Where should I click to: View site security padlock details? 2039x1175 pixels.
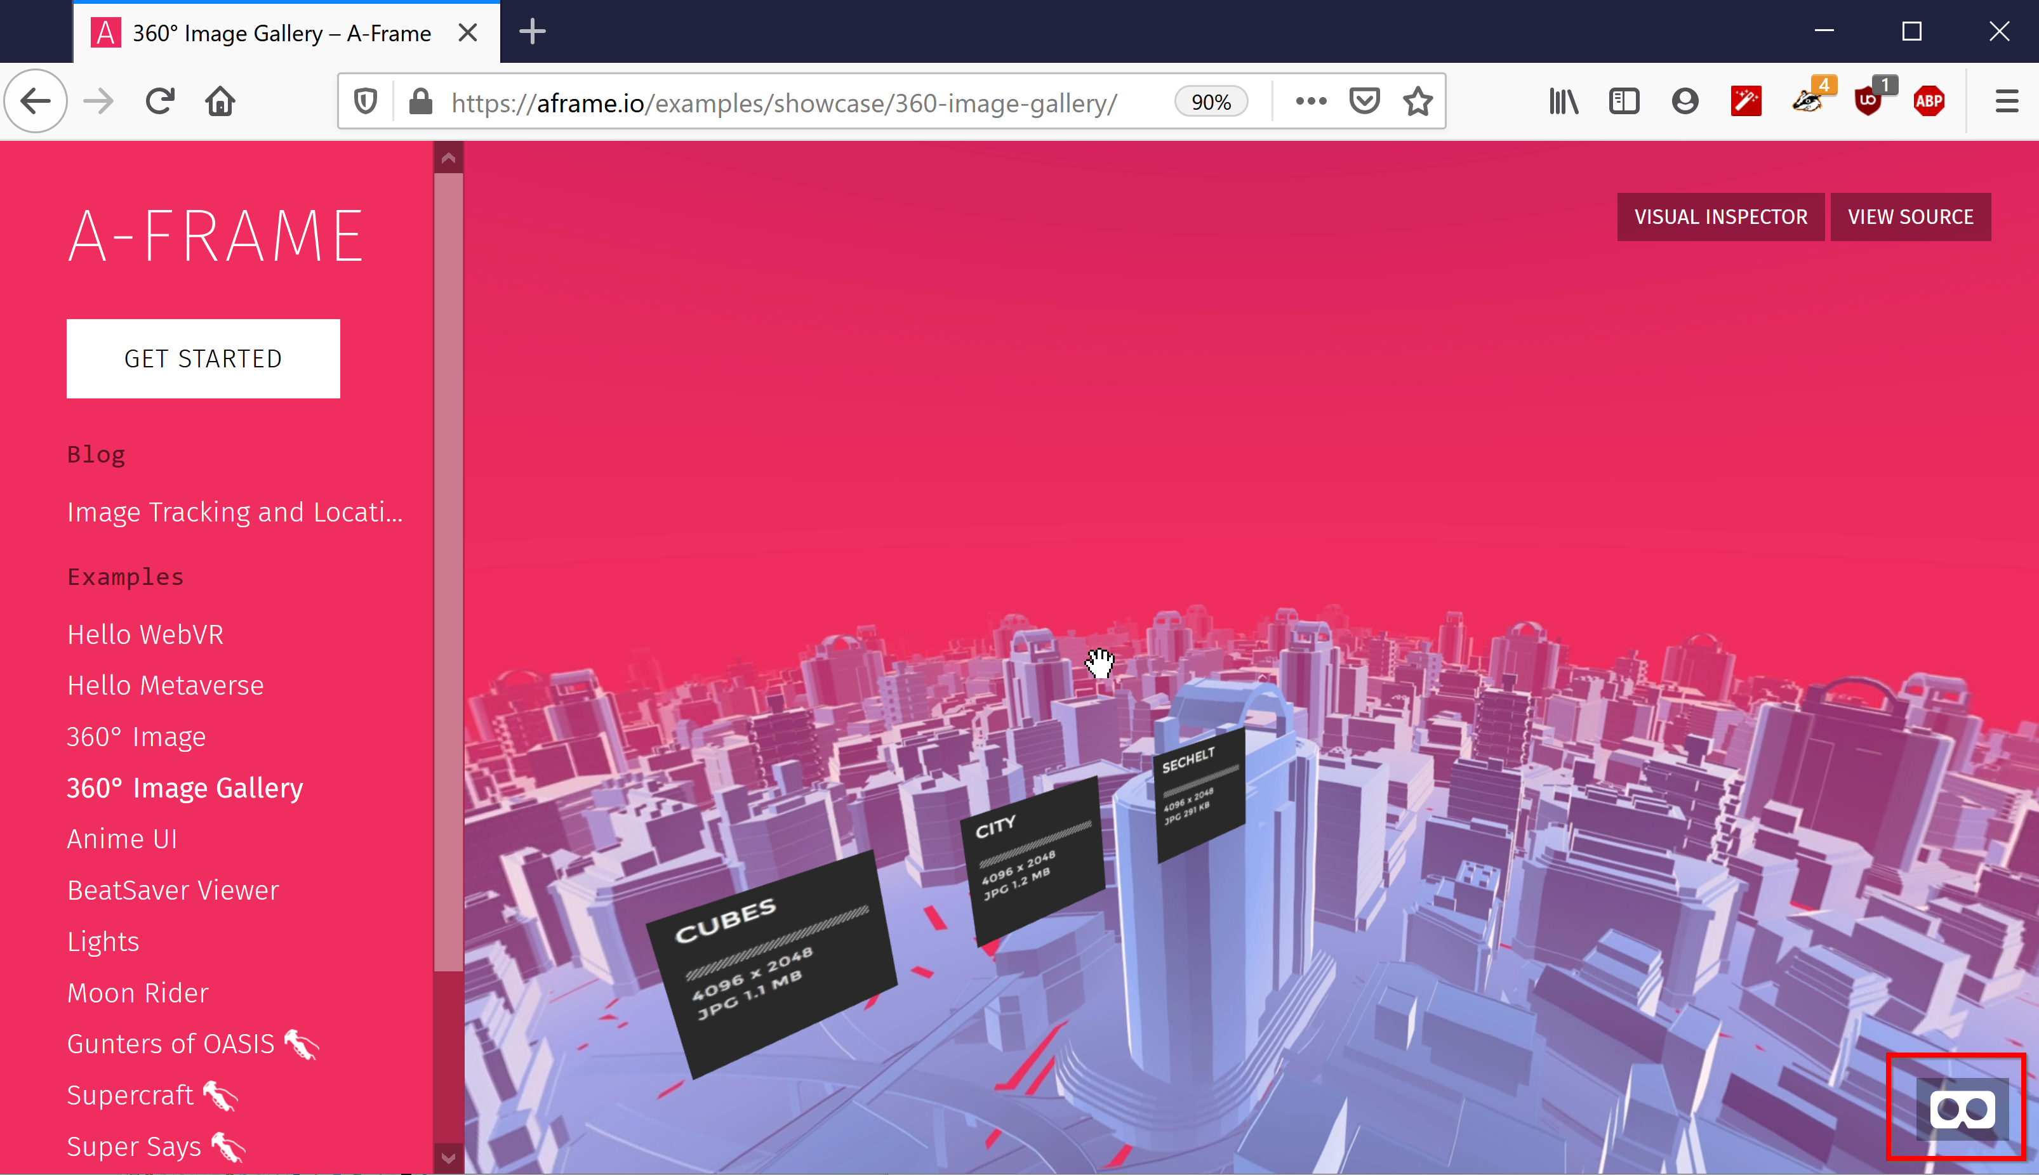coord(420,102)
